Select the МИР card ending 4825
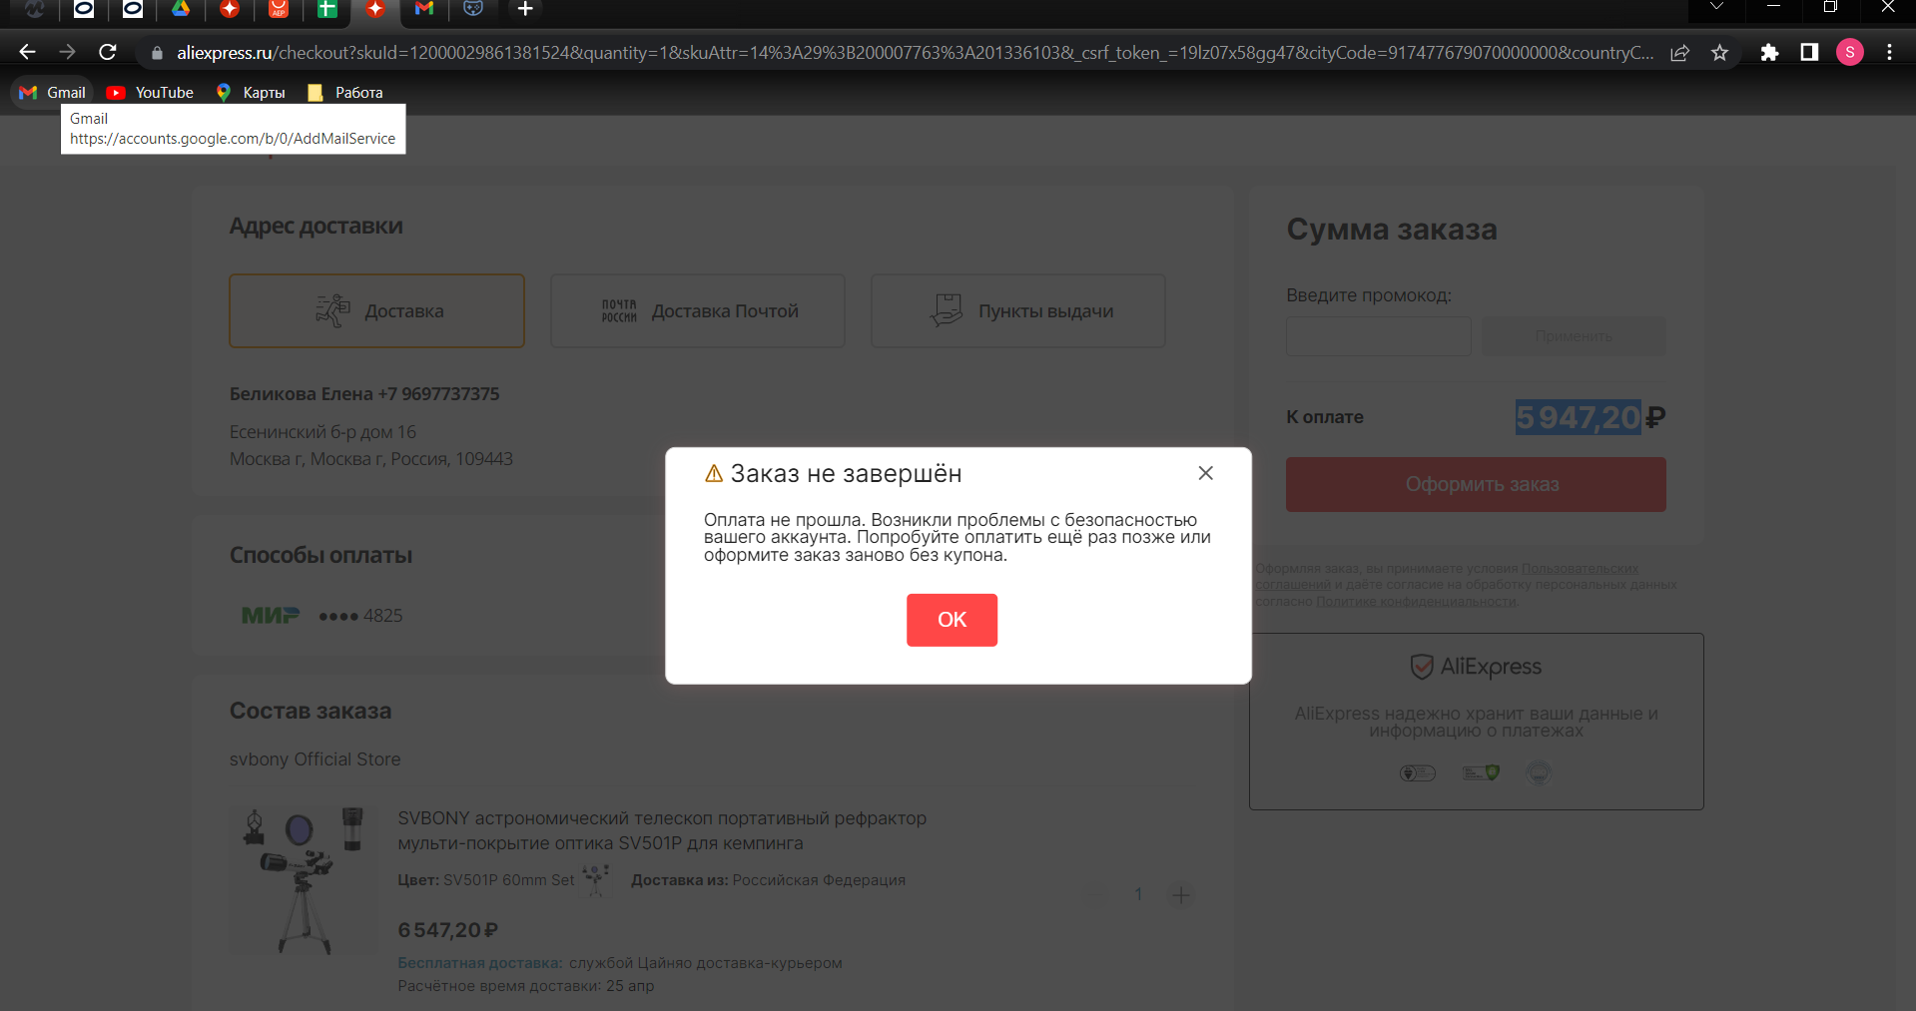This screenshot has height=1011, width=1916. pyautogui.click(x=321, y=616)
